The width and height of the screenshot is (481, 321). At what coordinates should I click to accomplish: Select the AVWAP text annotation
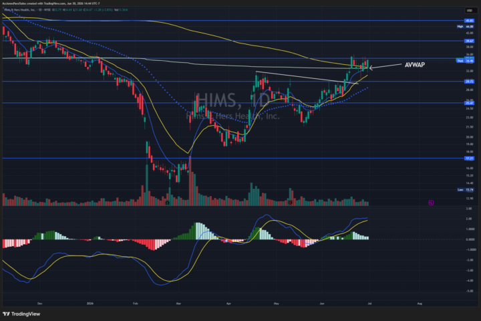point(415,65)
